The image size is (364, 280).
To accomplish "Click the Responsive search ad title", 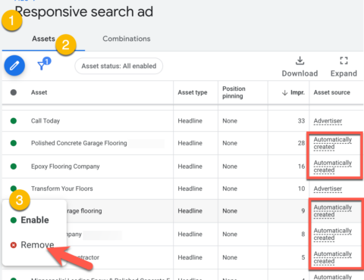I will [84, 11].
